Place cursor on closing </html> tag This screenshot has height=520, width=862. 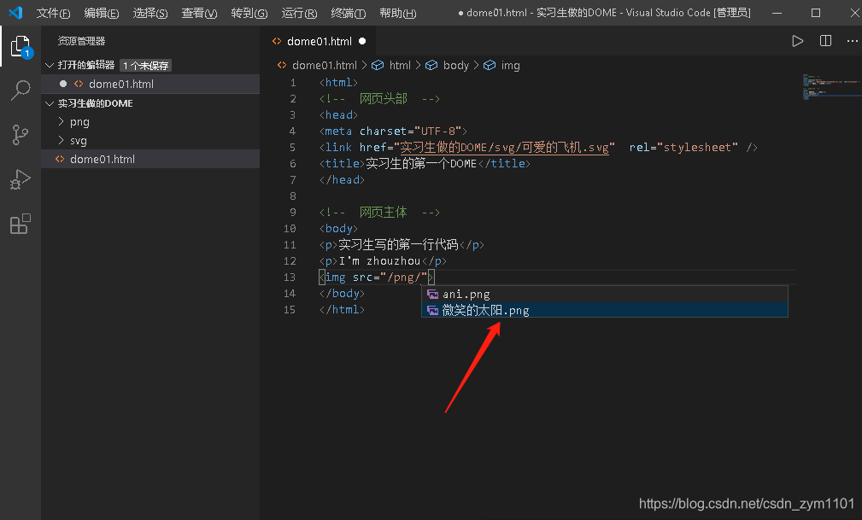coord(342,309)
